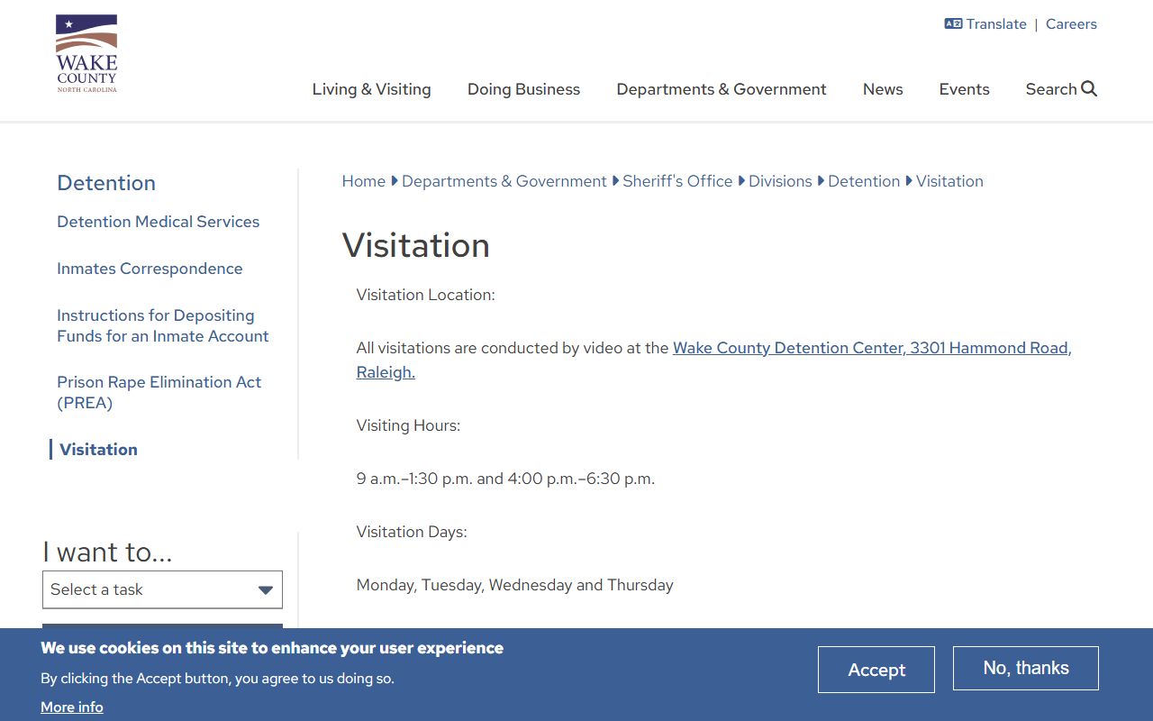Select Visitation in the sidebar
Image resolution: width=1153 pixels, height=721 pixels.
click(99, 450)
